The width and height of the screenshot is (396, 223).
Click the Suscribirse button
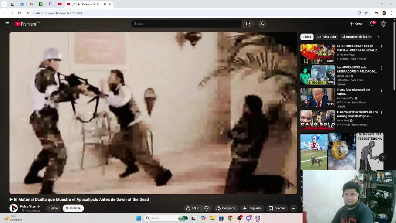point(73,208)
